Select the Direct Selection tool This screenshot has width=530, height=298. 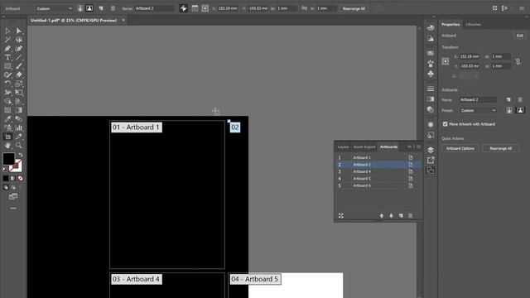pyautogui.click(x=19, y=31)
